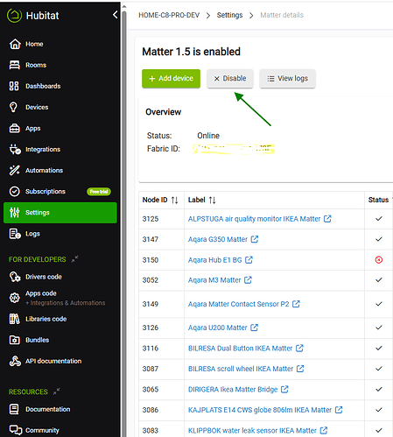This screenshot has height=437, width=393.
Task: Open DIRIGERA Ikea Matter Bridge link
Action: click(x=233, y=390)
